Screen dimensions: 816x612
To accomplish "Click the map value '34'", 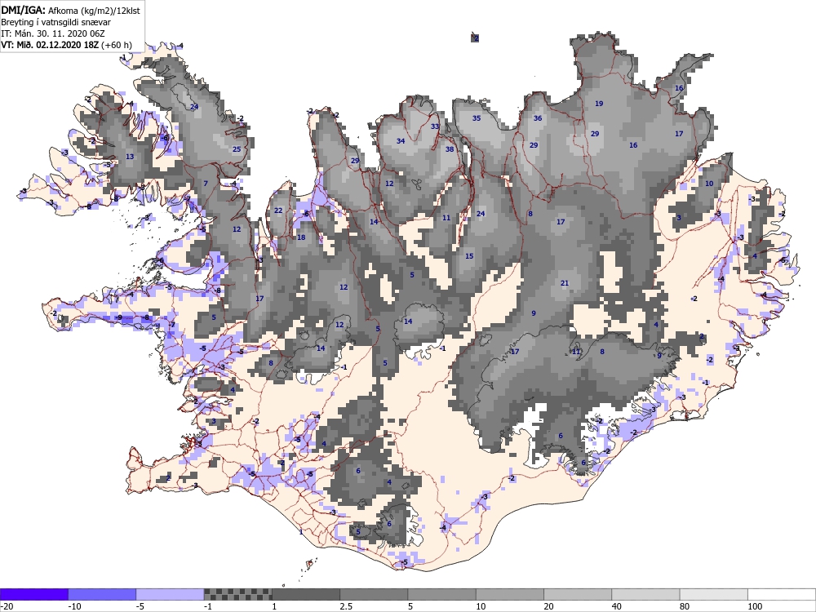I will pyautogui.click(x=401, y=141).
